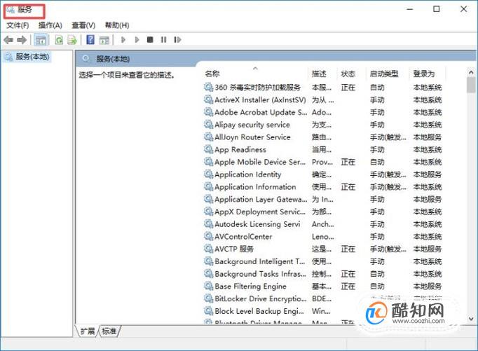Click the 正在 status of Apple Mobile Device
The width and height of the screenshot is (478, 351).
pos(348,162)
